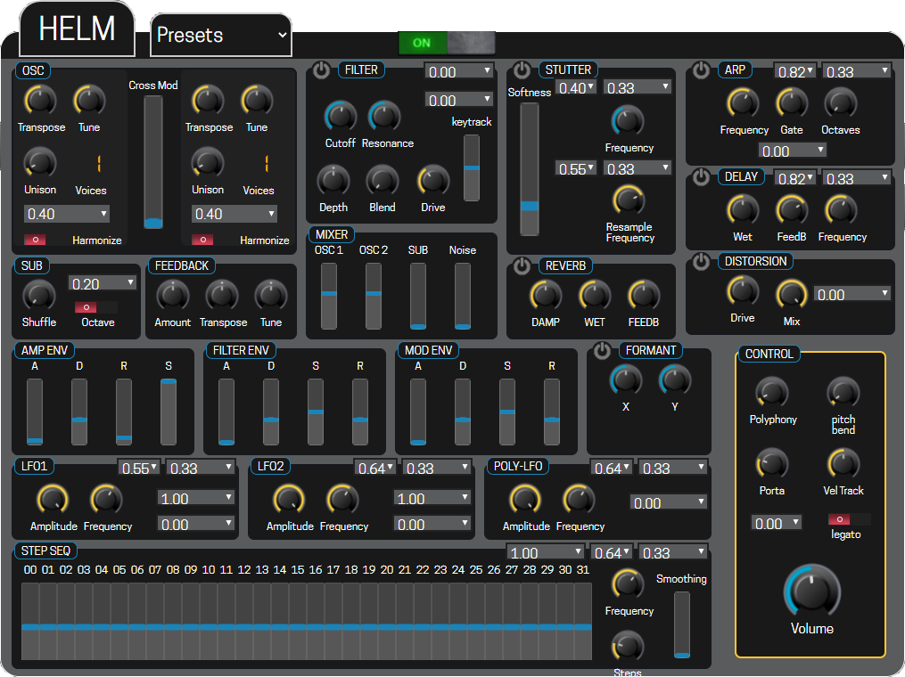Adjust the keytrack slider
Image resolution: width=905 pixels, height=677 pixels.
[472, 167]
